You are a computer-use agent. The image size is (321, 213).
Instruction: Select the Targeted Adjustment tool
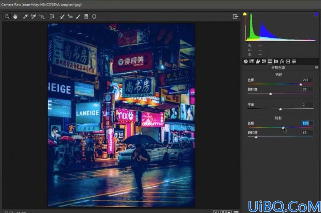coord(42,16)
